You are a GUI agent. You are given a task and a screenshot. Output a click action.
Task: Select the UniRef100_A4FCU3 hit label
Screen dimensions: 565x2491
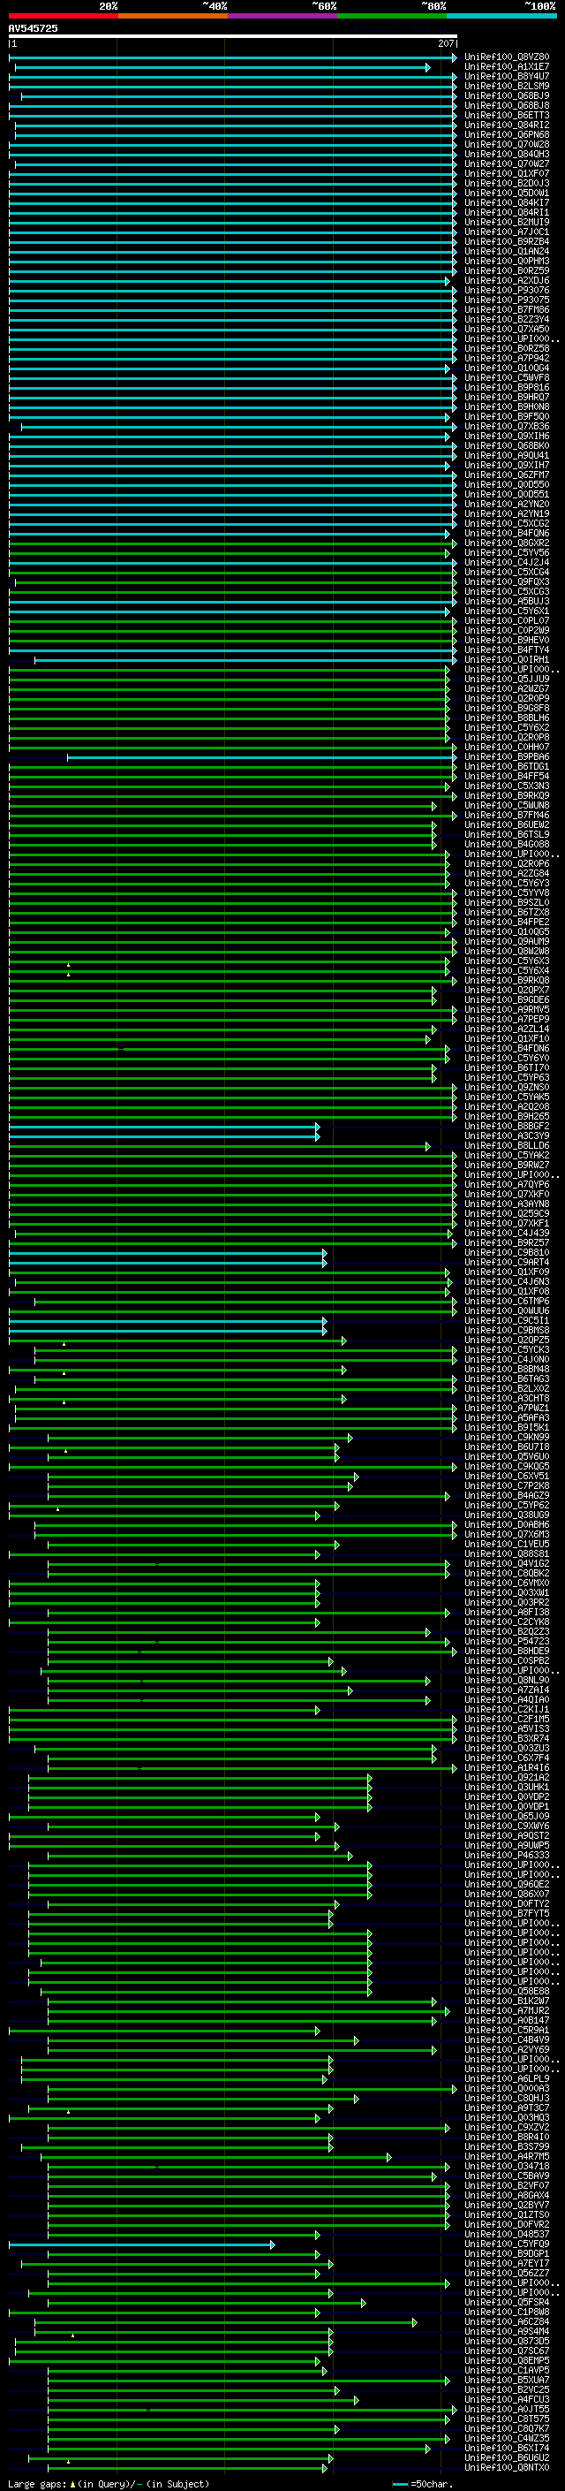point(507,2399)
